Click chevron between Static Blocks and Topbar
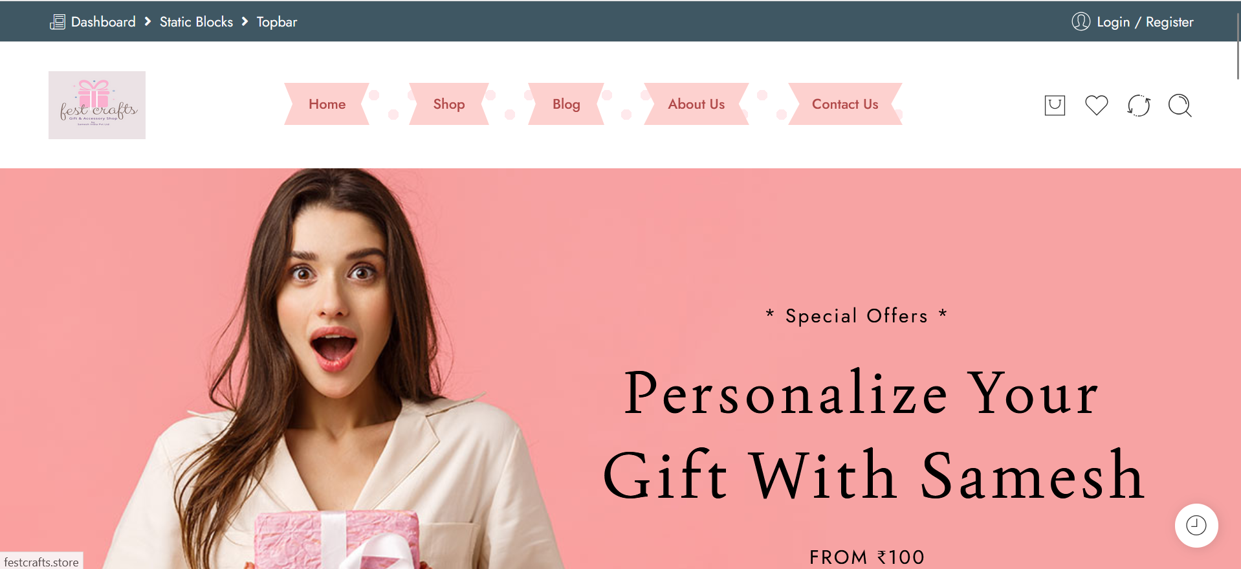 pyautogui.click(x=245, y=21)
